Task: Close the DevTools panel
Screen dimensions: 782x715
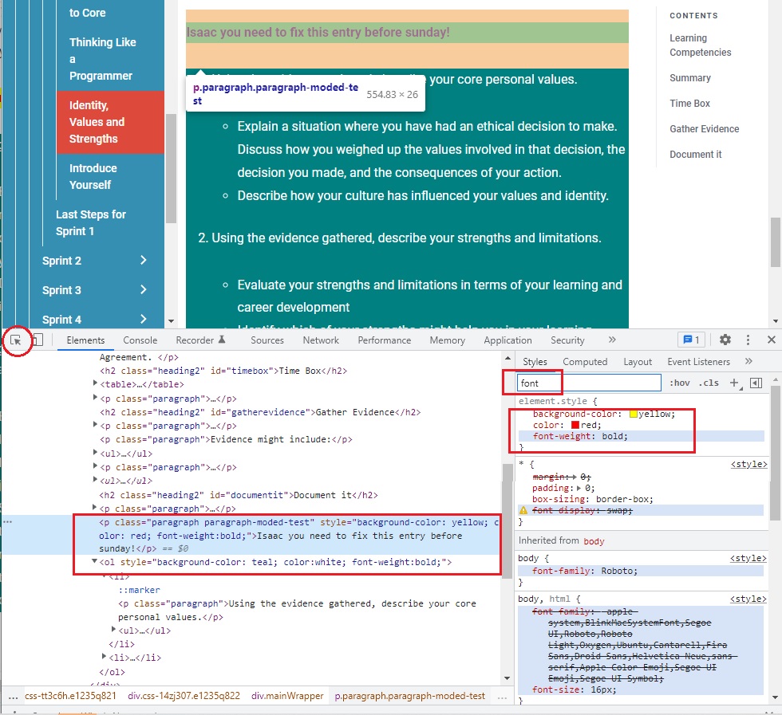Action: pyautogui.click(x=771, y=340)
